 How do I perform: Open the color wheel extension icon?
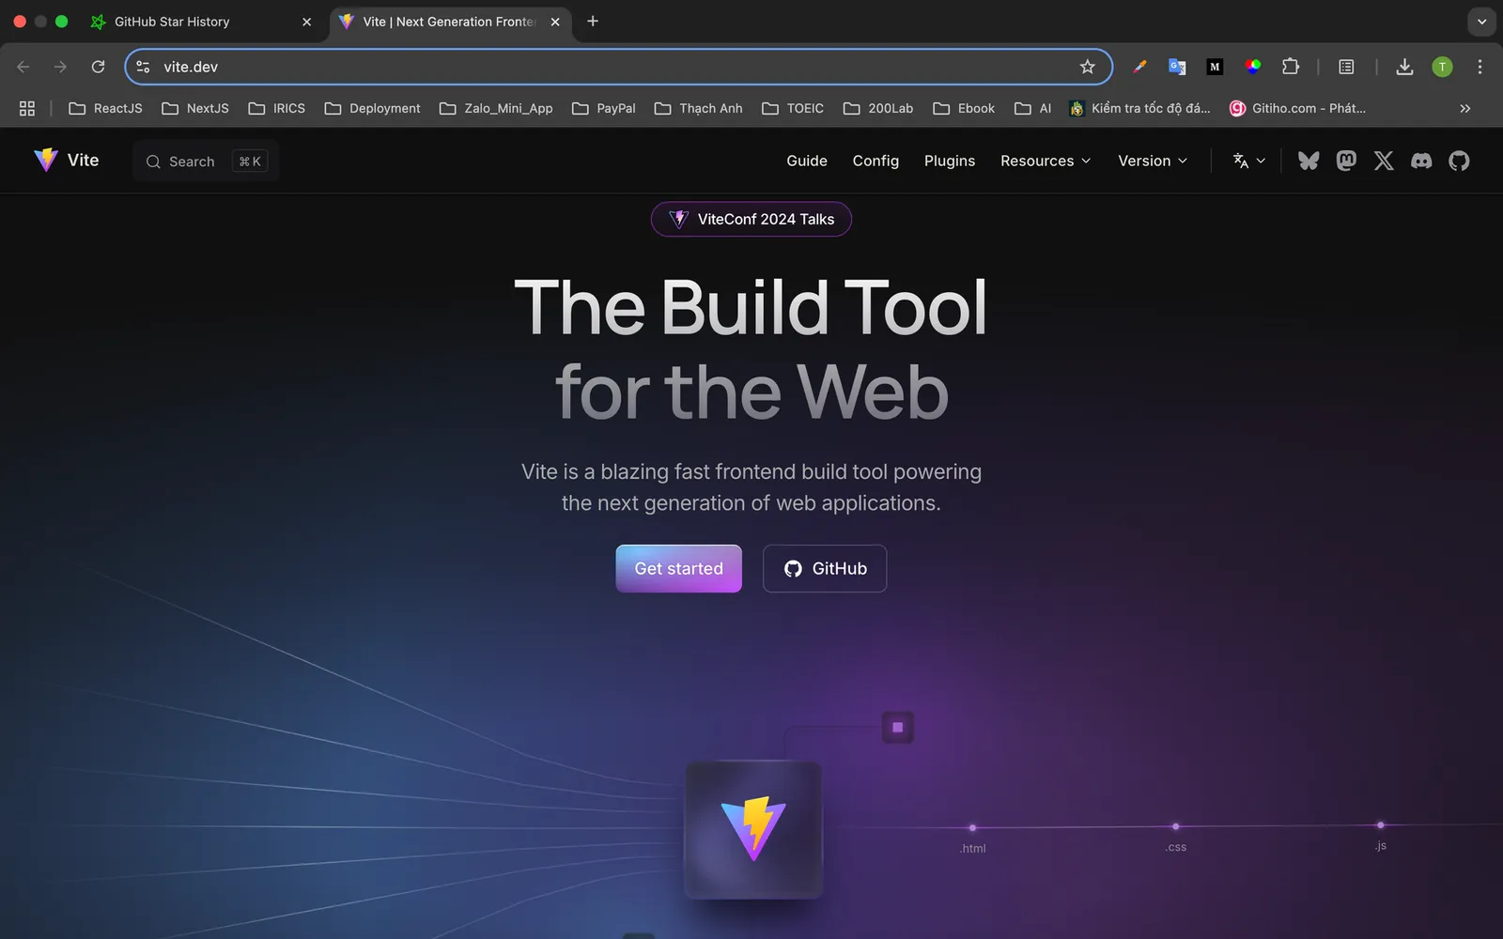tap(1253, 67)
